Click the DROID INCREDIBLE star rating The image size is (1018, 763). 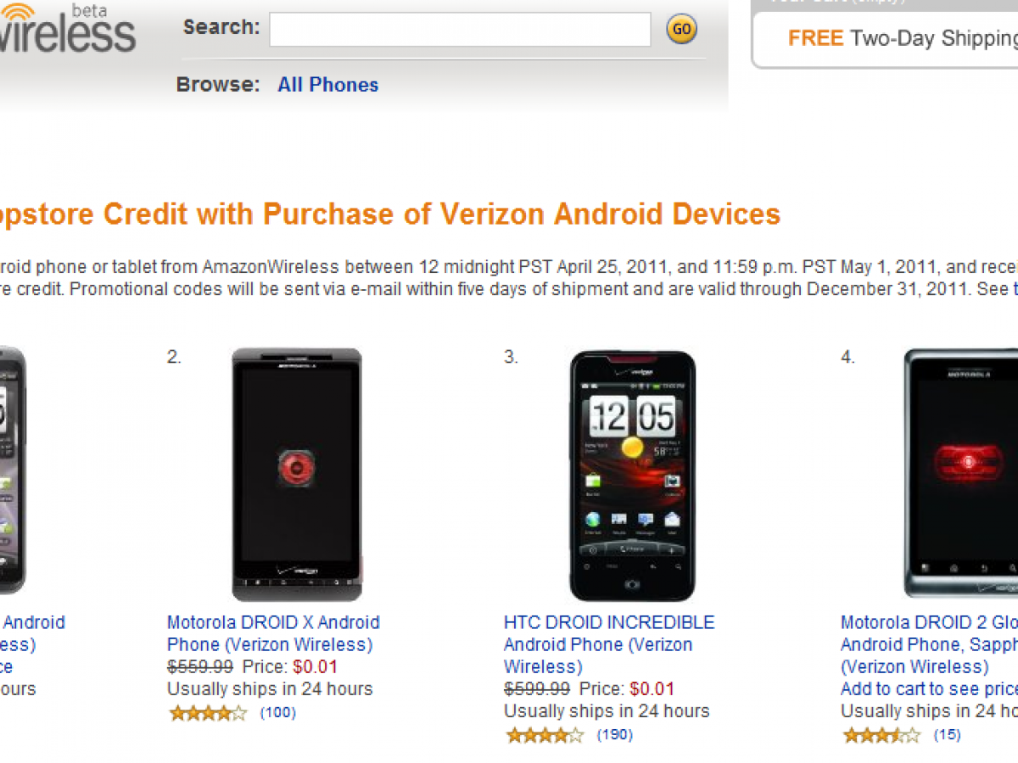pos(545,735)
